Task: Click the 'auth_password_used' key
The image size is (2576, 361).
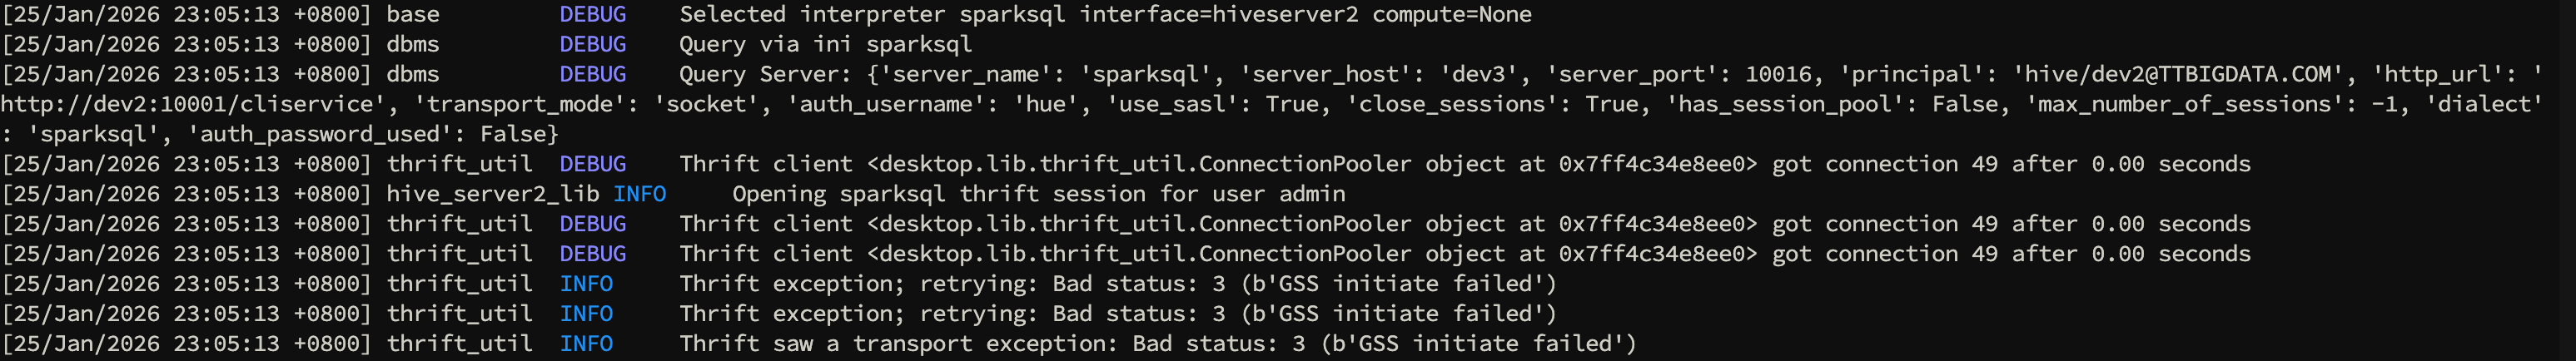Action: click(x=320, y=134)
